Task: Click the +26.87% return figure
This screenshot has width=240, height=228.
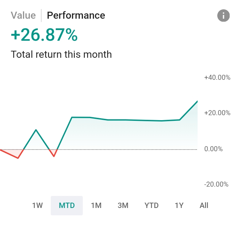Action: click(44, 35)
